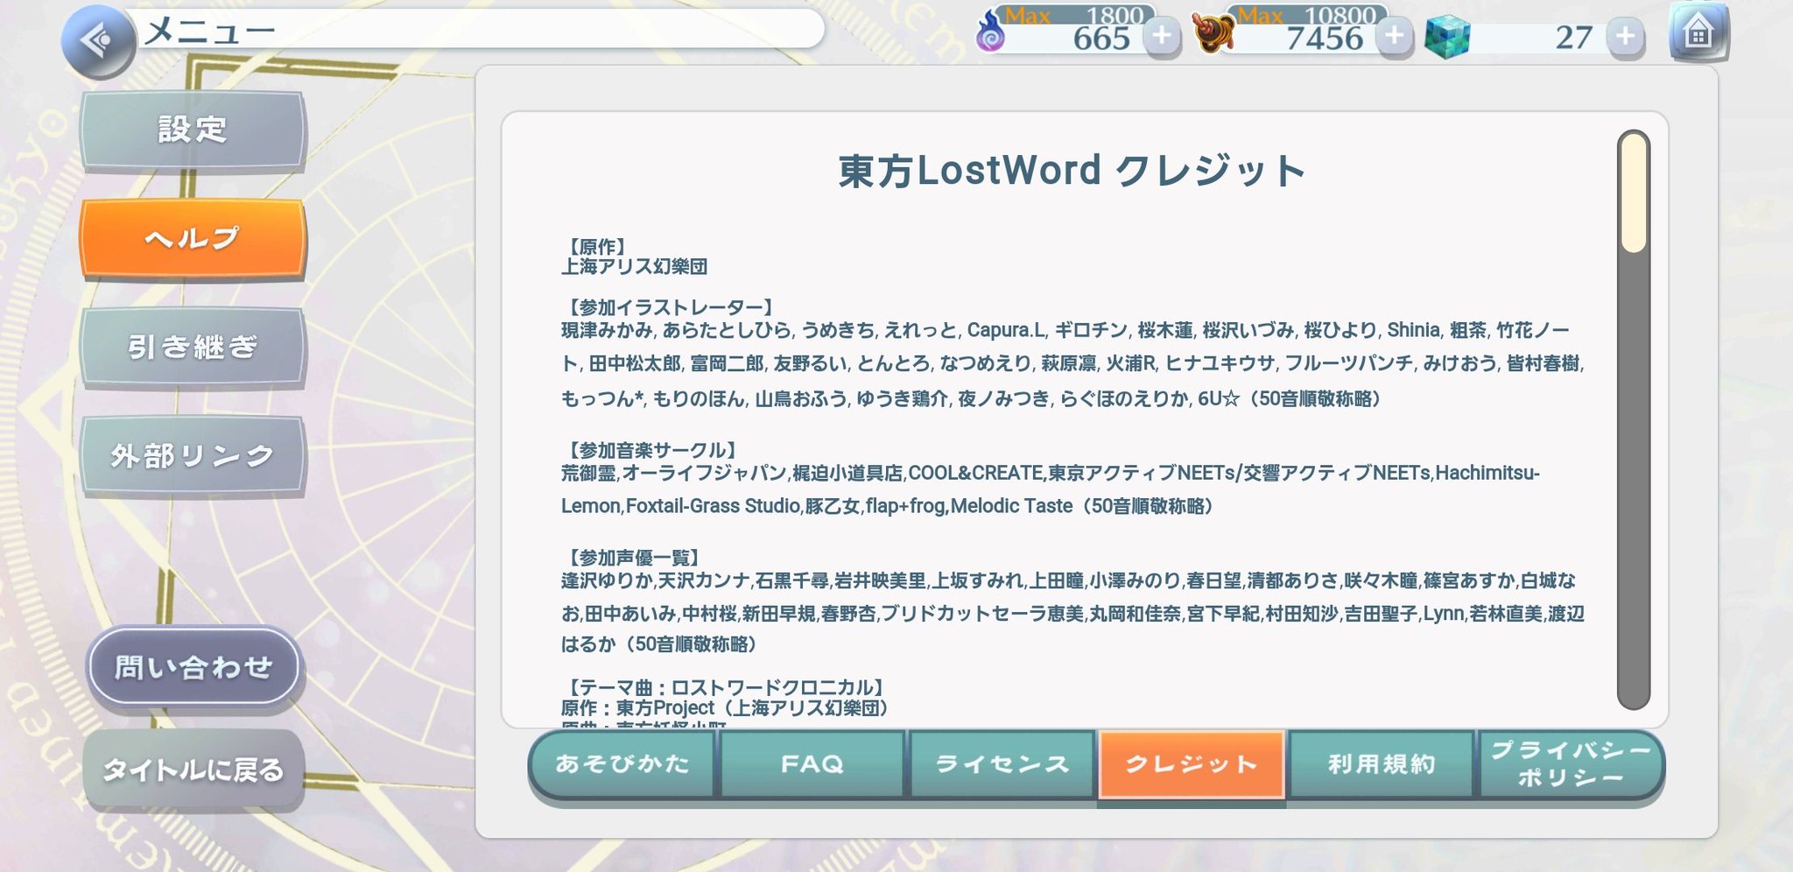Image resolution: width=1793 pixels, height=872 pixels.
Task: Select the ヘルプ help menu item
Action: point(193,238)
